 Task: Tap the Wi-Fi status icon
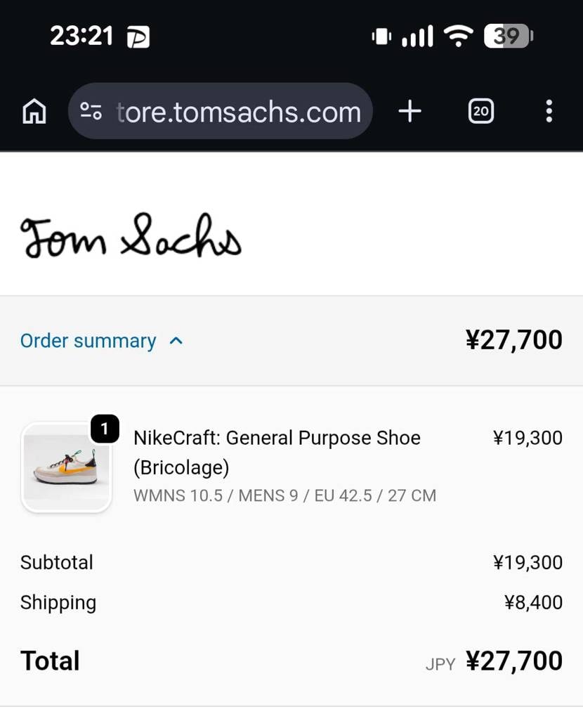point(458,36)
